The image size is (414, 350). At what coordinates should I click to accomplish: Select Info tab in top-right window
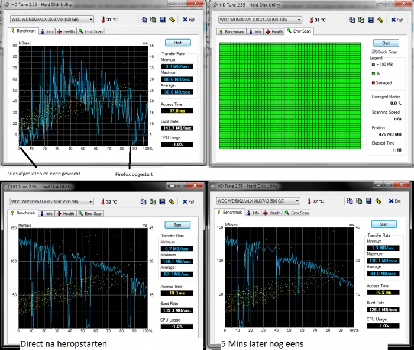(255, 32)
